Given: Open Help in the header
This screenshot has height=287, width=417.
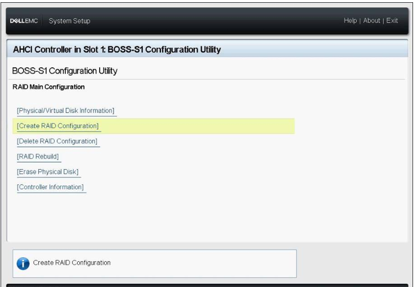Looking at the screenshot, I should pyautogui.click(x=350, y=20).
